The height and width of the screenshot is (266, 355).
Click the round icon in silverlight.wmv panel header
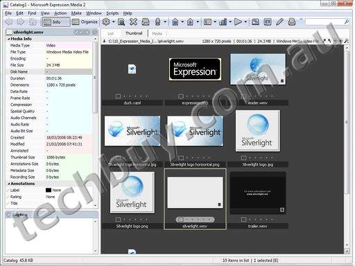94,32
